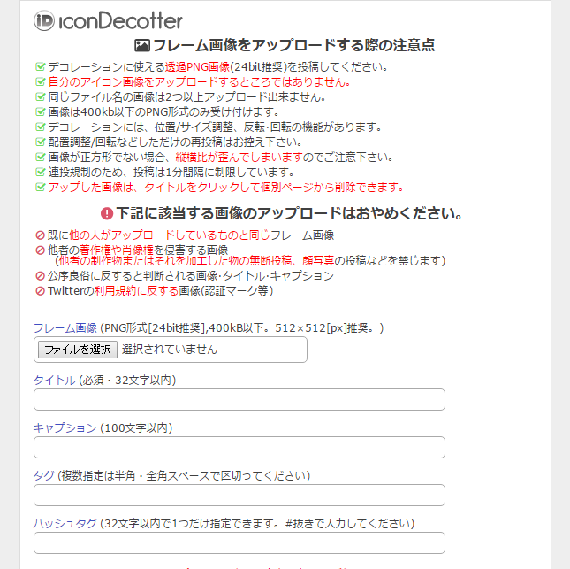Click the 選択されていません file status text

(x=170, y=350)
